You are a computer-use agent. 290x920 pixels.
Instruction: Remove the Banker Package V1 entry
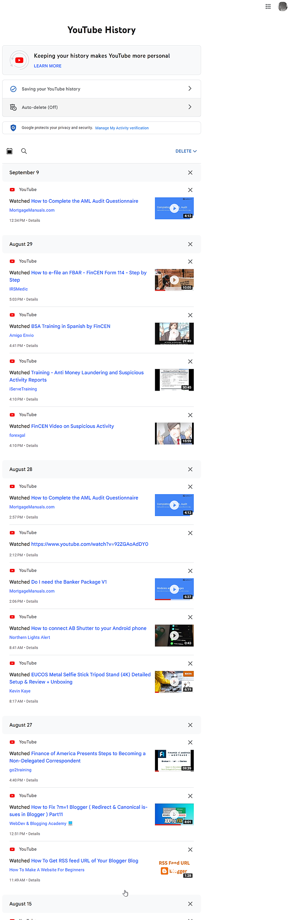coord(190,571)
